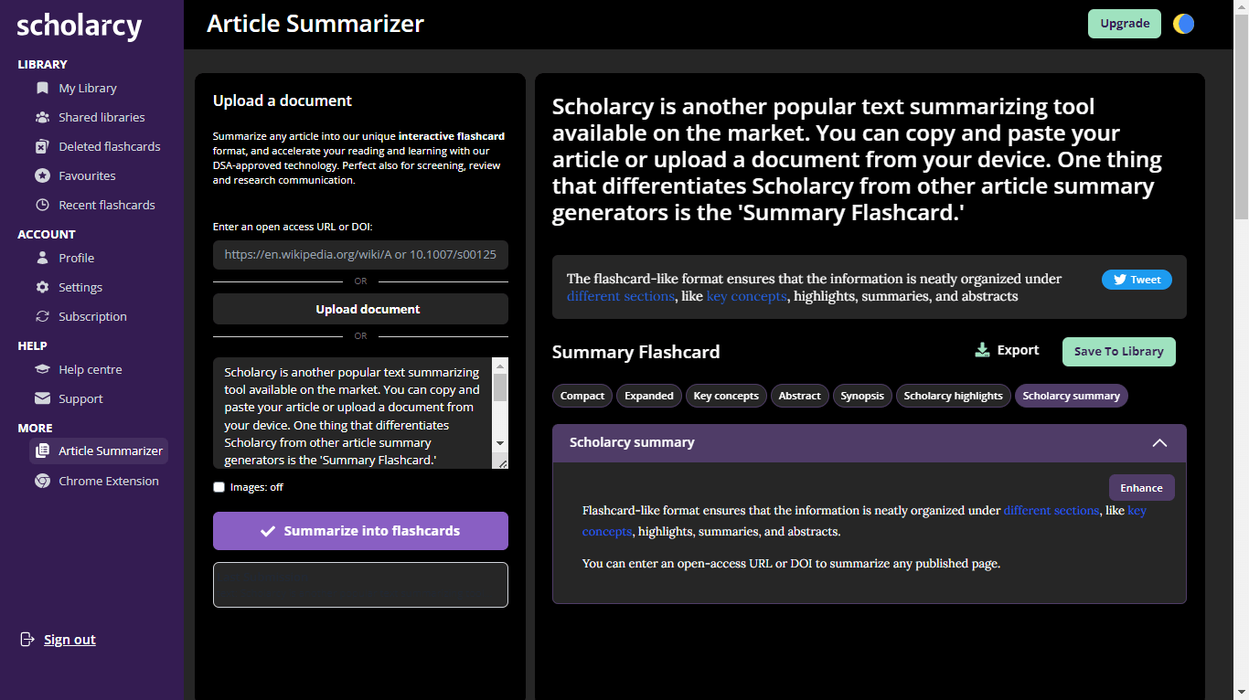1249x700 pixels.
Task: Click the text area scroll up arrow
Action: click(500, 366)
